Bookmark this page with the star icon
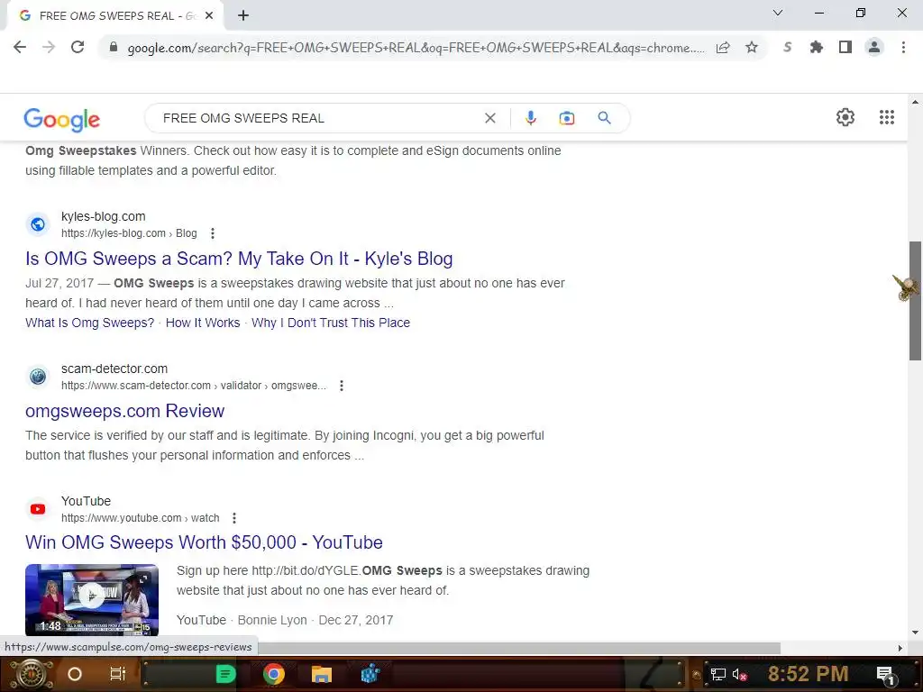923x692 pixels. [751, 47]
